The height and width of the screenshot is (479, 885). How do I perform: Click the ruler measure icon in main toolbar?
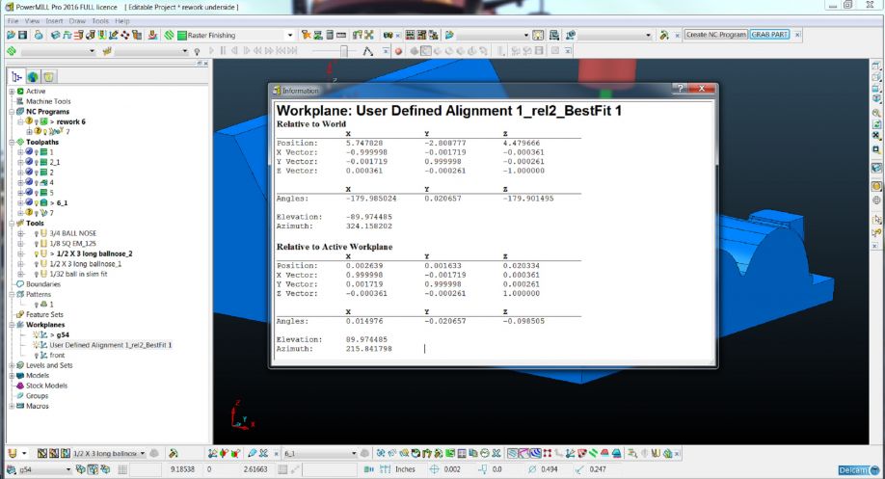(x=341, y=35)
